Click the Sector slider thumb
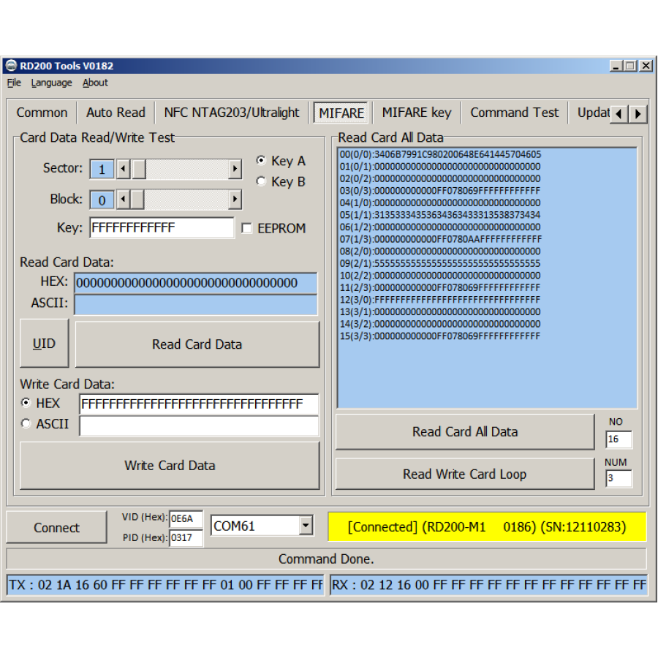 (138, 170)
